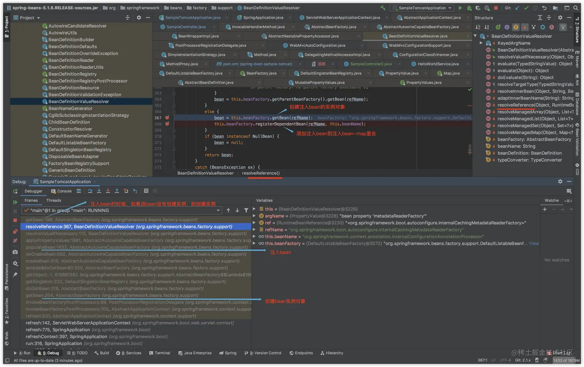Click the View link beside this.beanFactory
The width and height of the screenshot is (584, 367).
[x=533, y=244]
